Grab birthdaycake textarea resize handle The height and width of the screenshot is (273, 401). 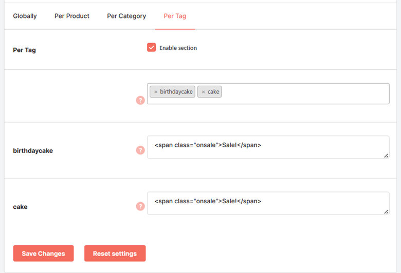coord(386,155)
